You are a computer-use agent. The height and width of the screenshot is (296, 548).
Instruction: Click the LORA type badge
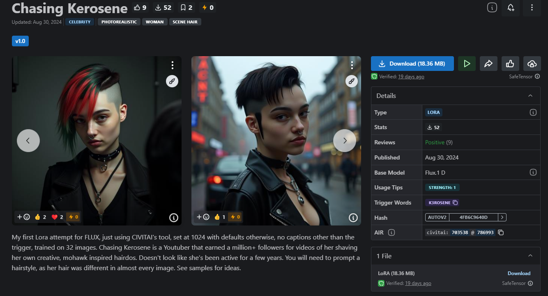click(434, 112)
